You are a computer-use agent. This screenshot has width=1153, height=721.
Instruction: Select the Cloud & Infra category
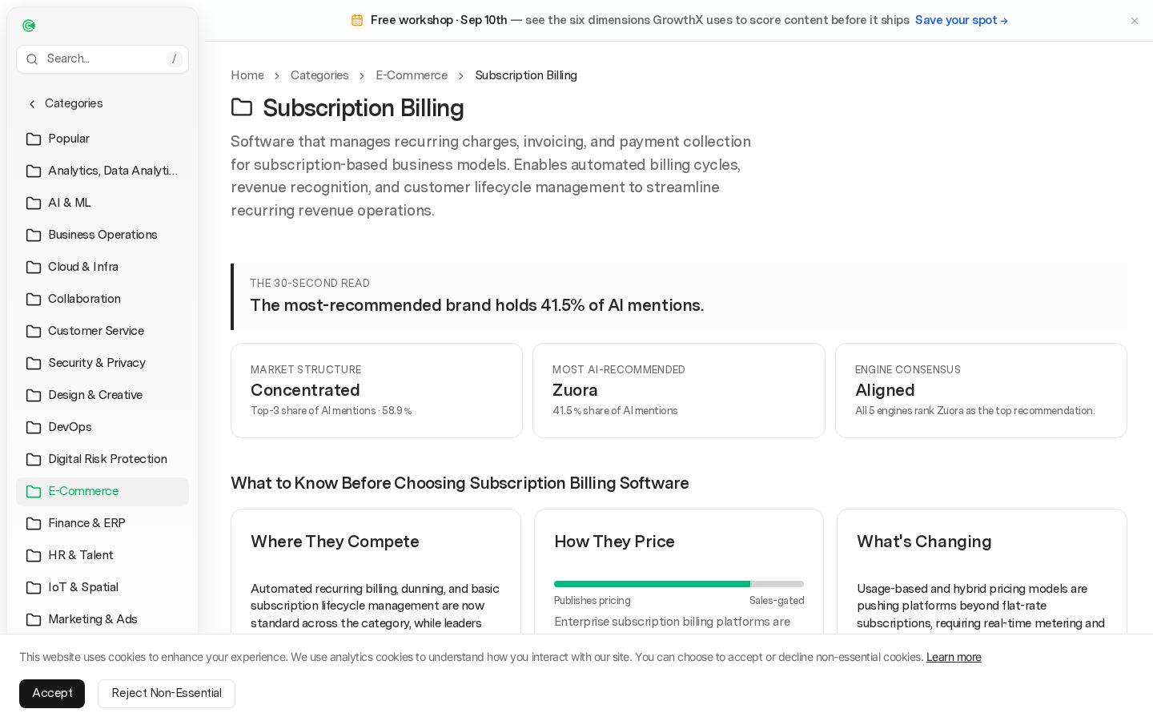tap(102, 268)
